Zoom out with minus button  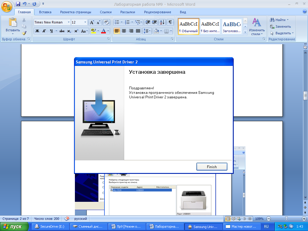269,219
